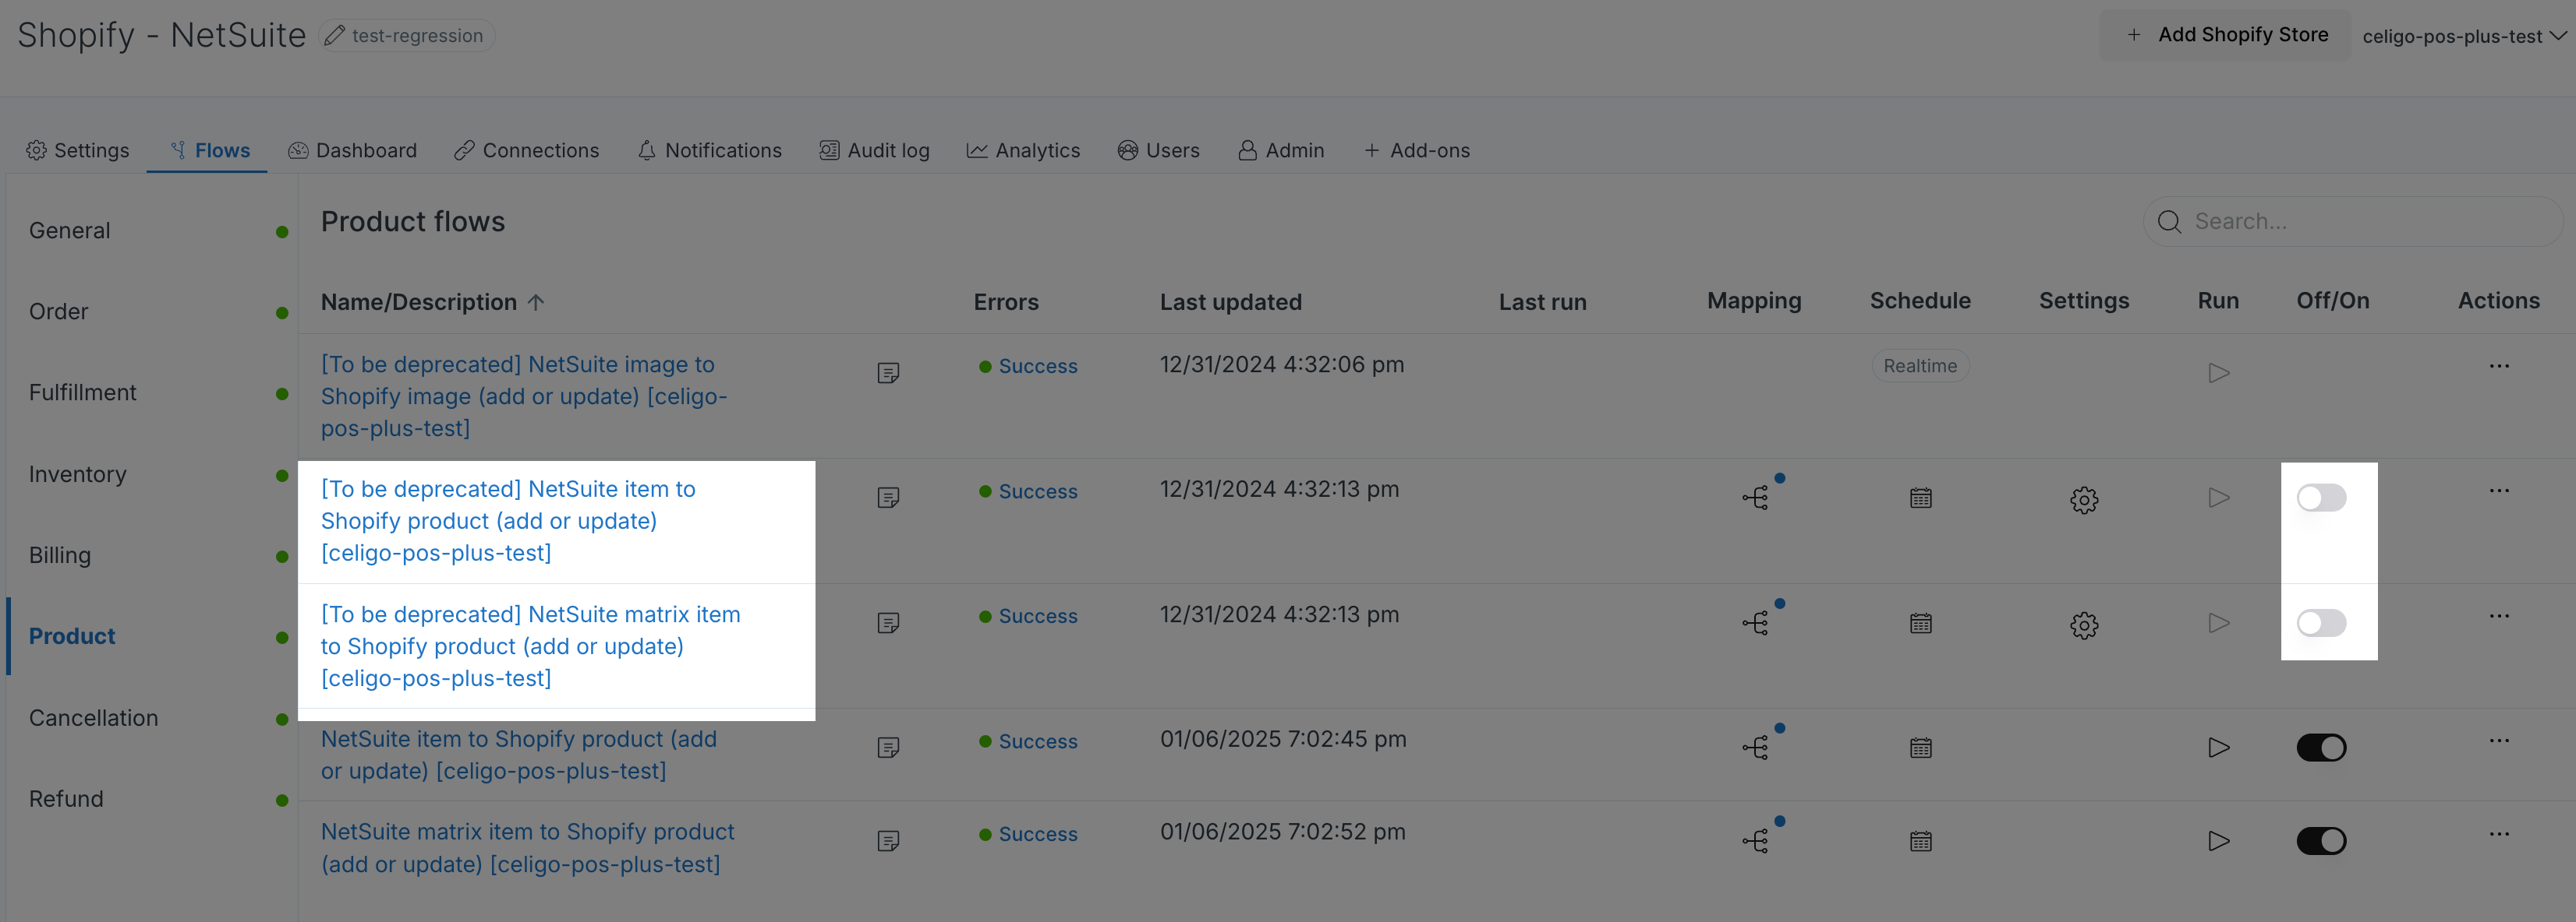
Task: Open actions menu for deprecated NetSuite item flow
Action: pos(2499,491)
